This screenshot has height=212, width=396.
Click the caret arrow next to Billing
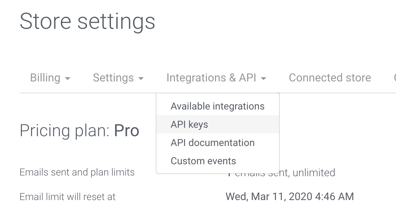pos(68,79)
